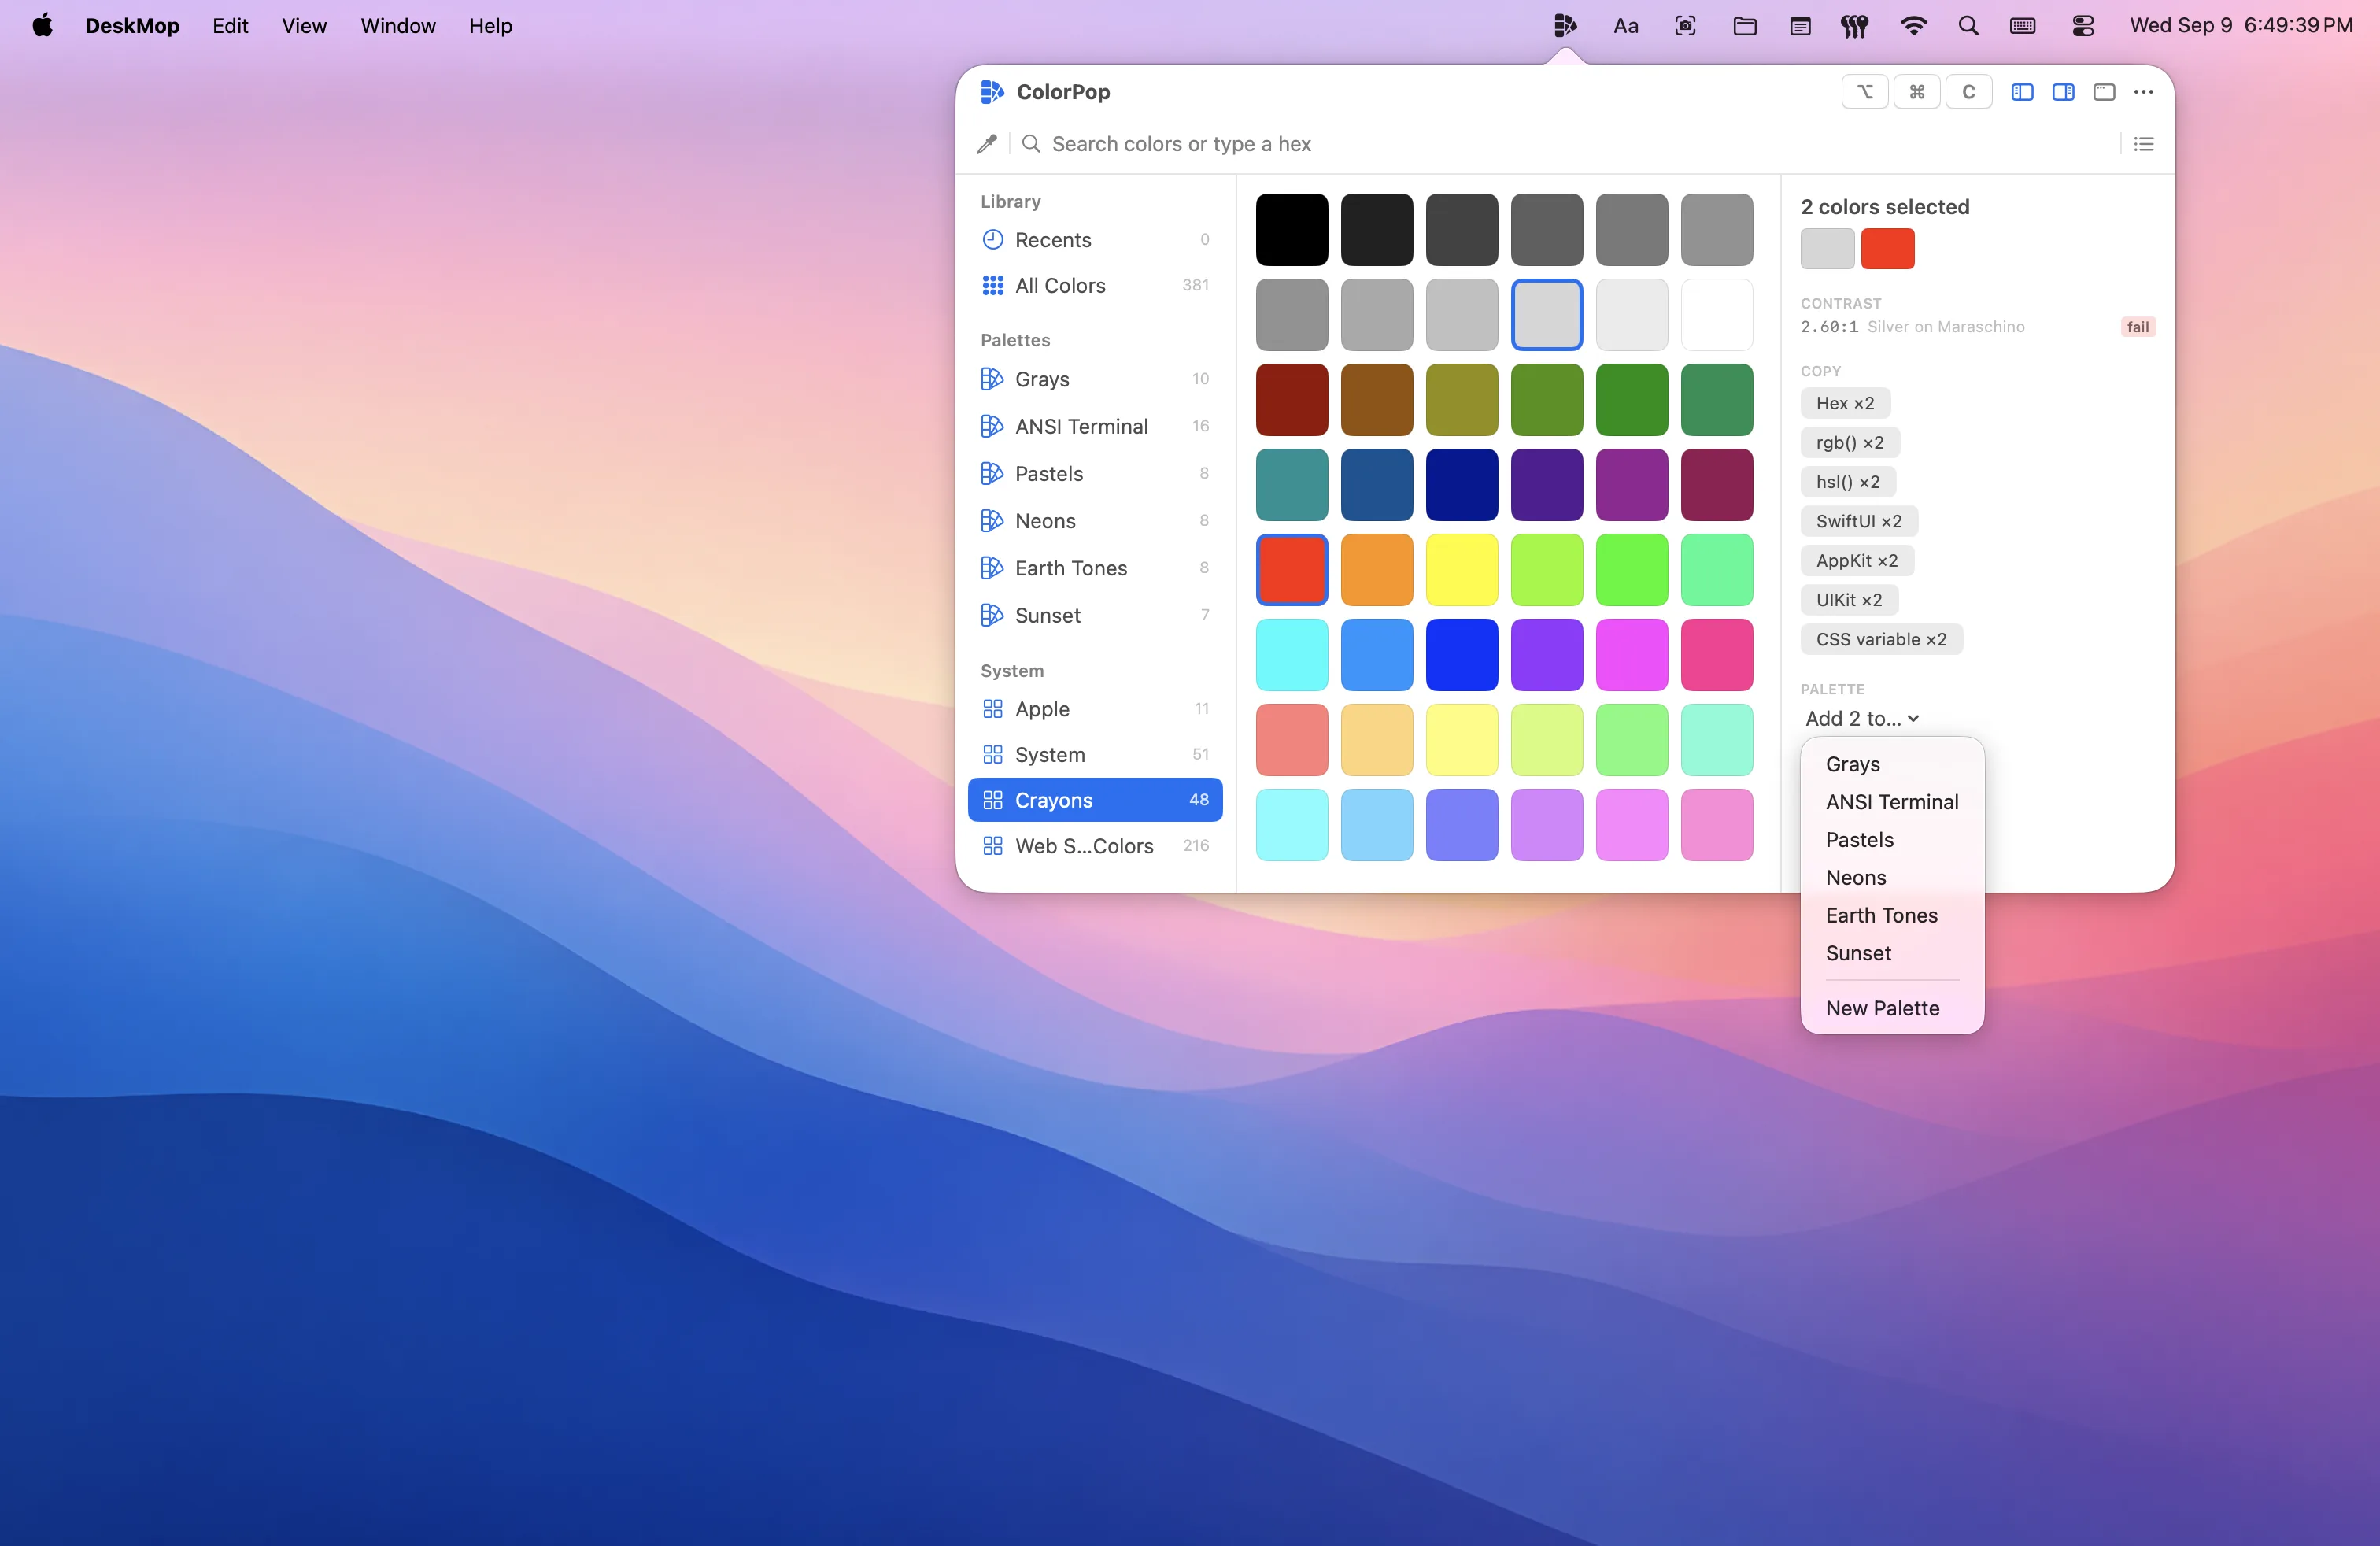Open the Neons palette in sidebar
This screenshot has height=1546, width=2380.
[1095, 521]
